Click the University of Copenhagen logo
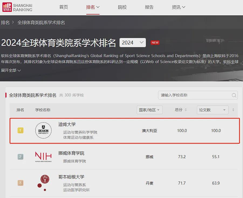This screenshot has height=198, width=243. (x=43, y=183)
